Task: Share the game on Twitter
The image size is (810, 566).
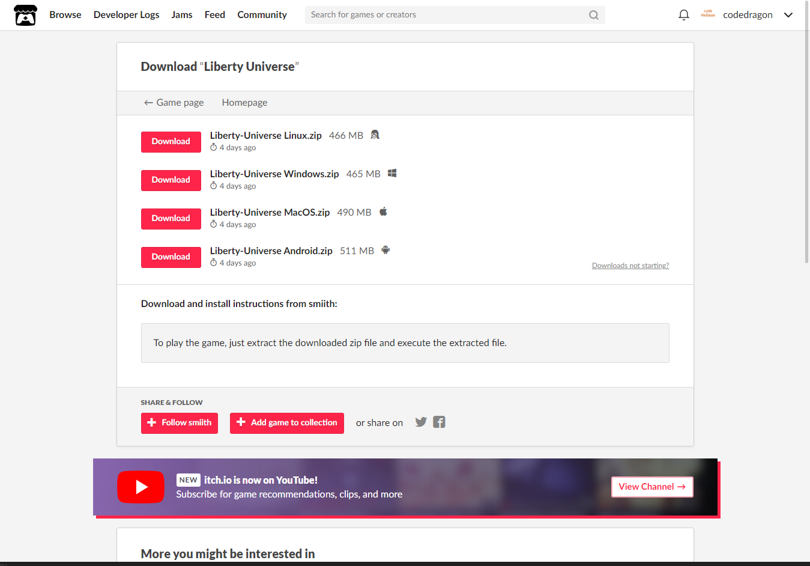Action: point(421,422)
